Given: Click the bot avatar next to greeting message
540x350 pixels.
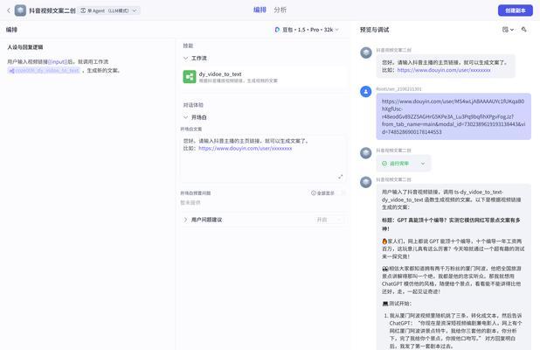Looking at the screenshot, I should (366, 52).
